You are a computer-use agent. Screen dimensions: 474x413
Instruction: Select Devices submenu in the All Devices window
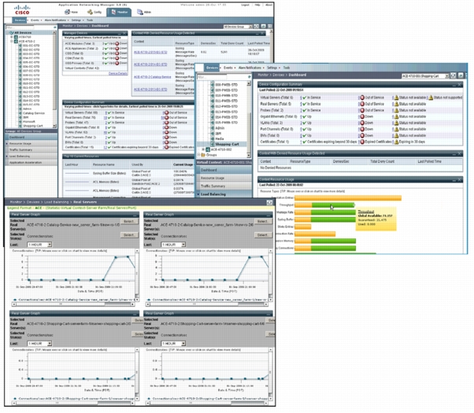(x=20, y=20)
